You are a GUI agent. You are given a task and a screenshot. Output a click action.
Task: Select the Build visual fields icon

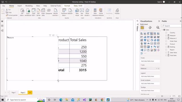[x=142, y=27]
